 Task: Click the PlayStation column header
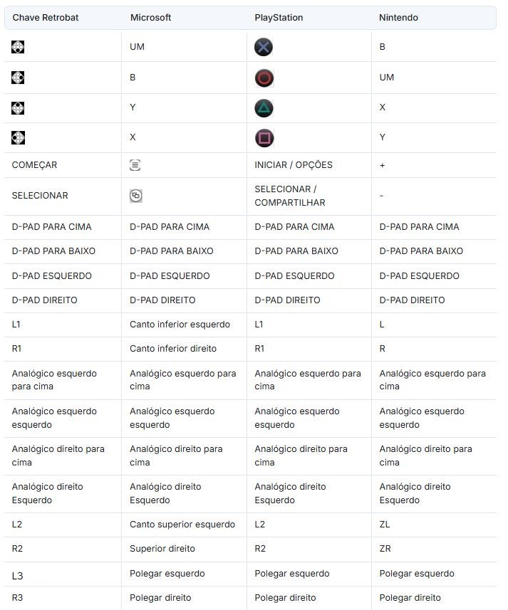280,18
